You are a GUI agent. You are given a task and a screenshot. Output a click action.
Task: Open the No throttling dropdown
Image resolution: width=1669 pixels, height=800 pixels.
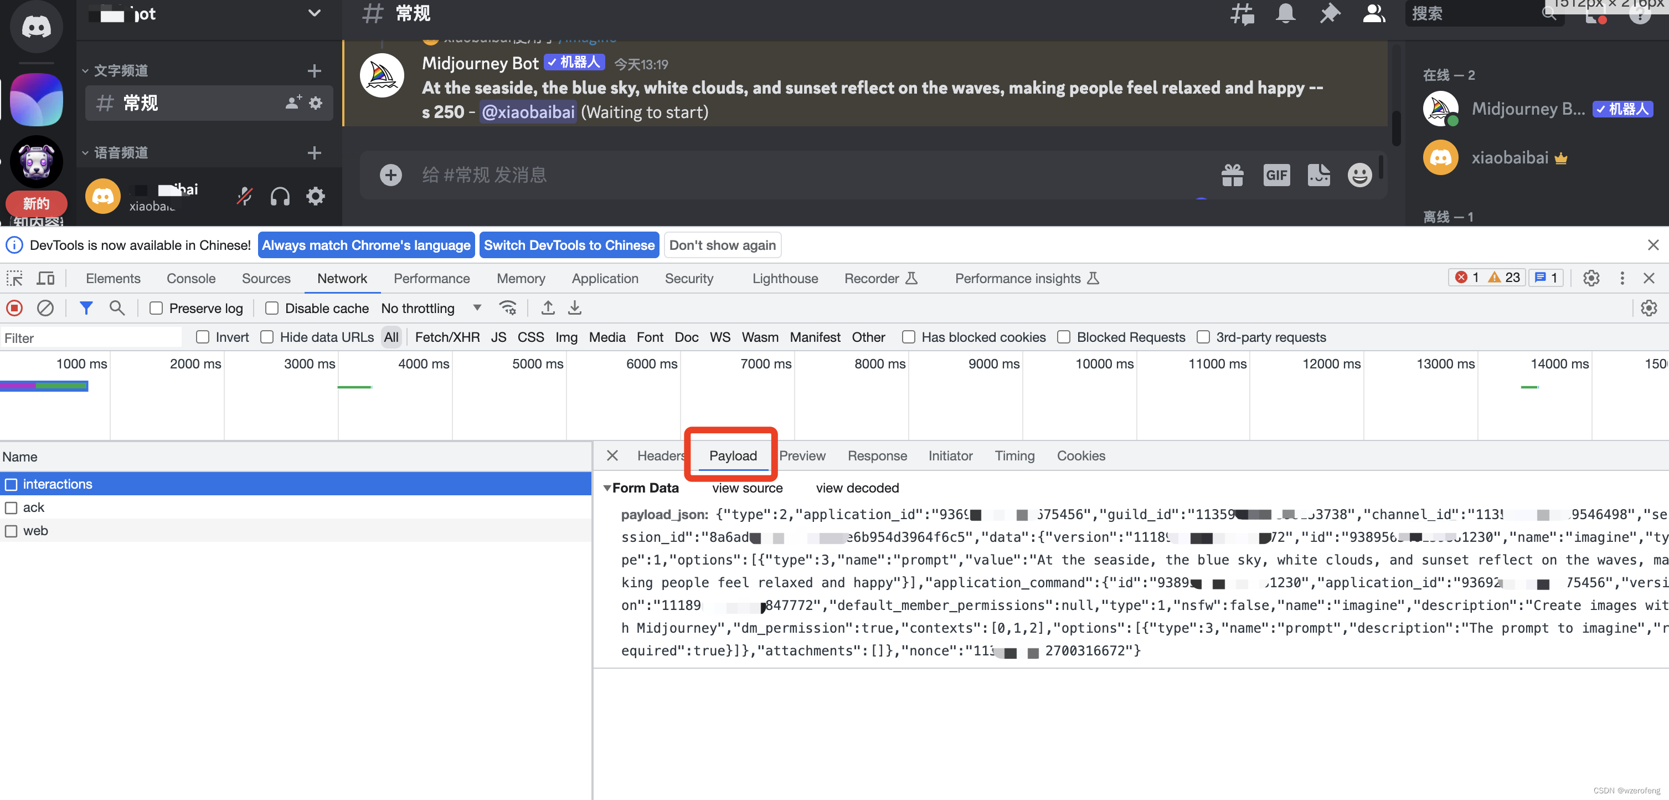coord(431,309)
